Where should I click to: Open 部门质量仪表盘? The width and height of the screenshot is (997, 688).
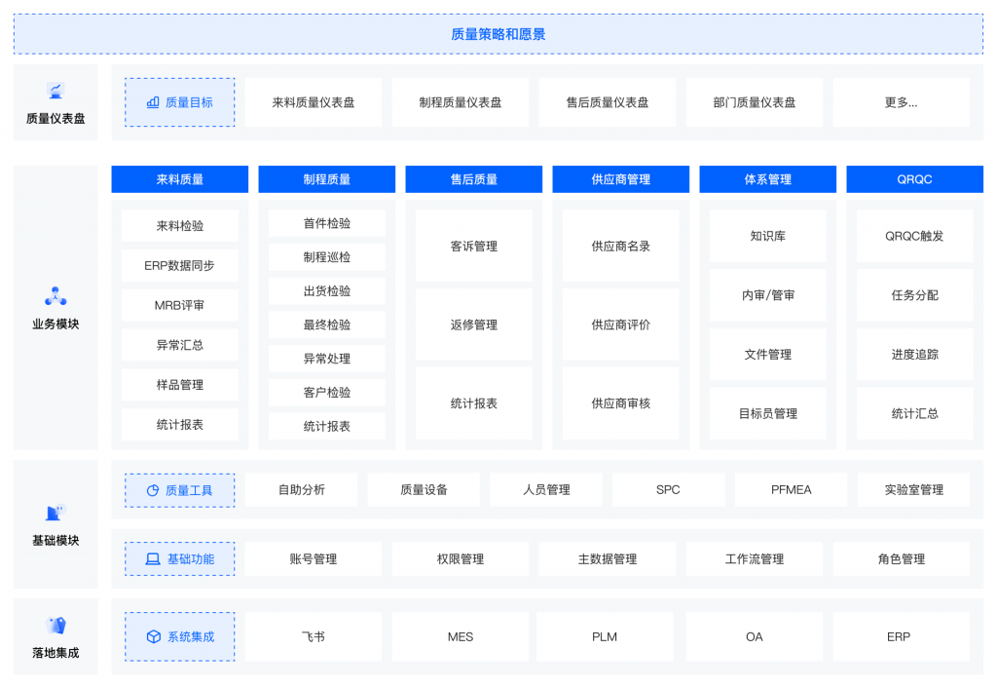(755, 102)
